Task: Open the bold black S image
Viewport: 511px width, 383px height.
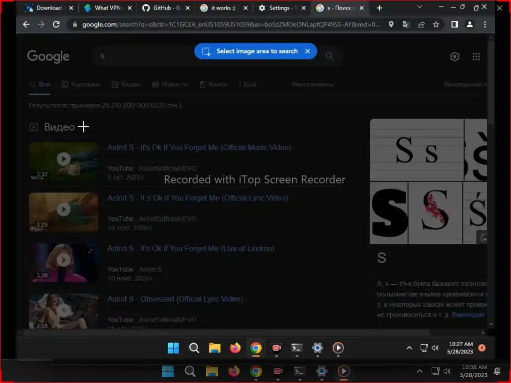Action: click(389, 213)
